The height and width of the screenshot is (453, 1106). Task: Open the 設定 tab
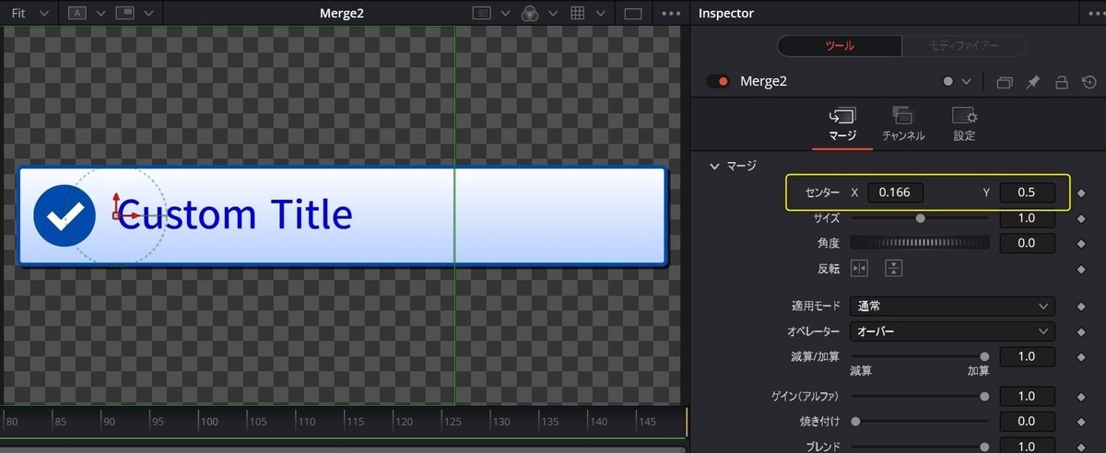coord(964,124)
